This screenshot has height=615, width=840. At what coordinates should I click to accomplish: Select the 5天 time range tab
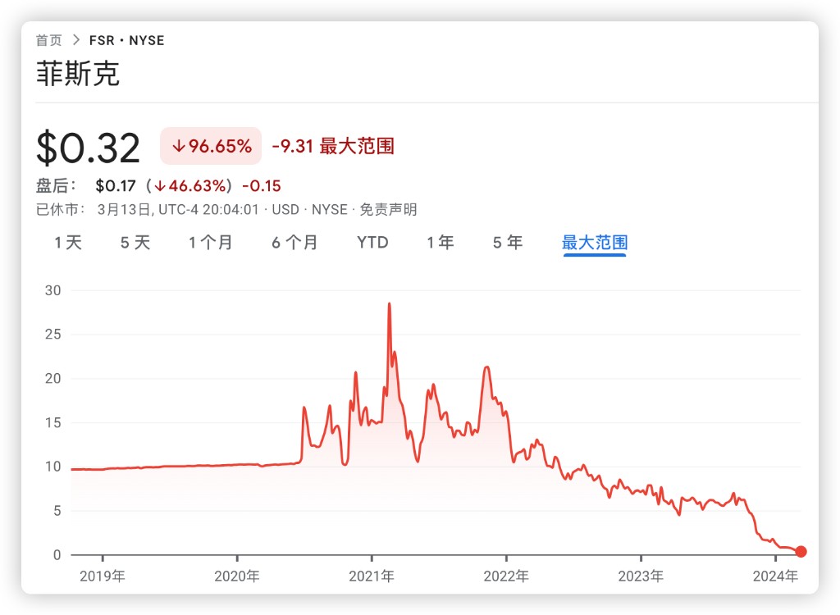(x=135, y=243)
